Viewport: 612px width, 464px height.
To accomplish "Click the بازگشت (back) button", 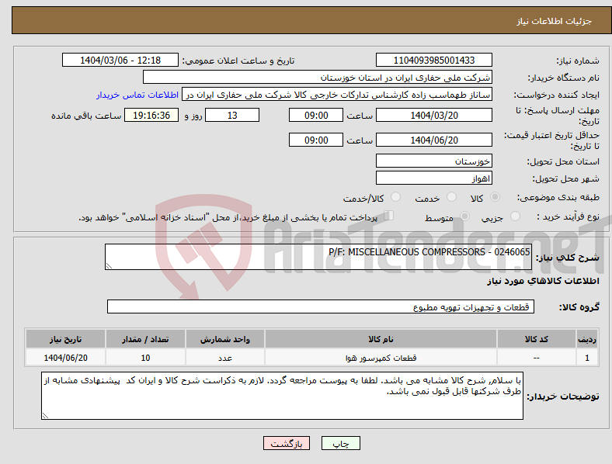I will [287, 443].
